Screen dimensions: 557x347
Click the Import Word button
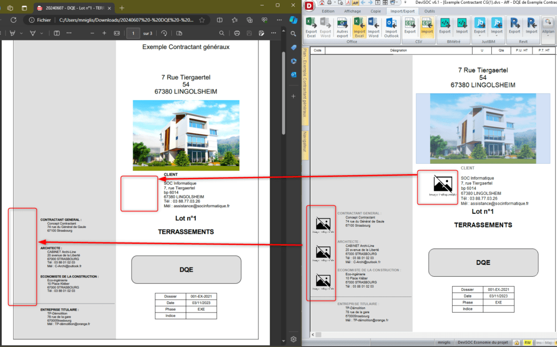pos(373,27)
